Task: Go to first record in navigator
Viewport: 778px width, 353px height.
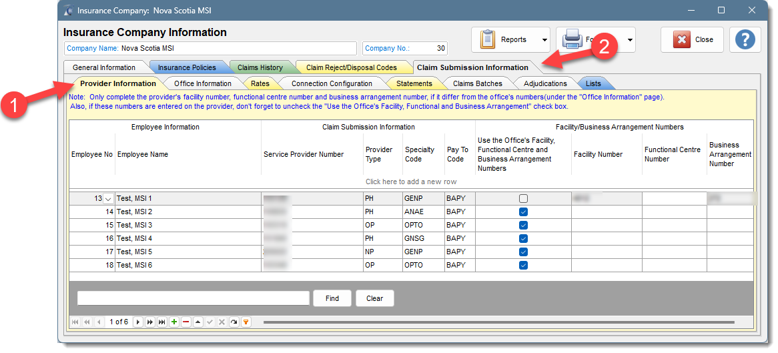Action: pos(75,322)
